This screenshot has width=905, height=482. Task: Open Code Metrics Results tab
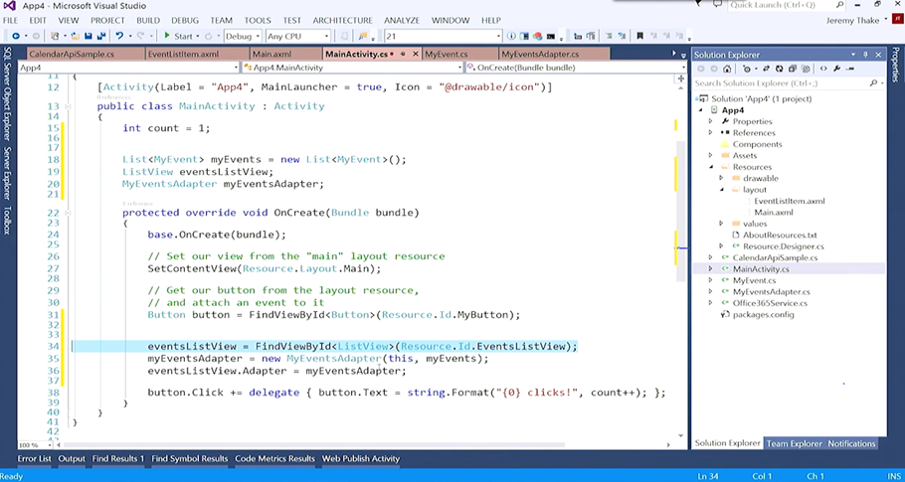point(274,459)
